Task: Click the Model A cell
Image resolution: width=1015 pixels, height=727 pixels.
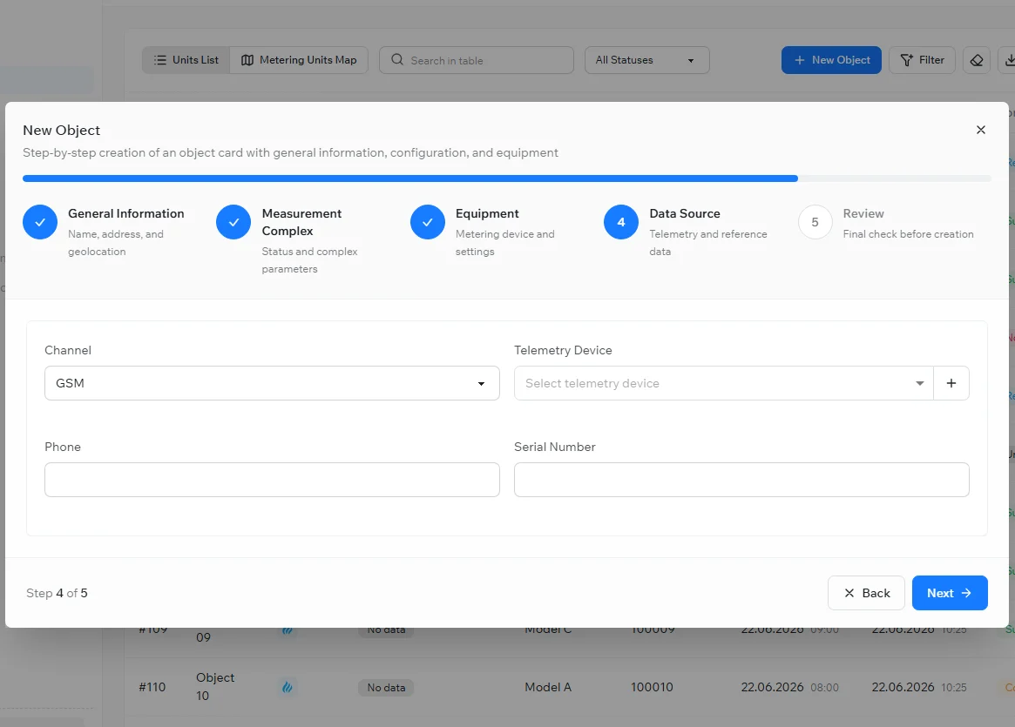Action: 548,687
